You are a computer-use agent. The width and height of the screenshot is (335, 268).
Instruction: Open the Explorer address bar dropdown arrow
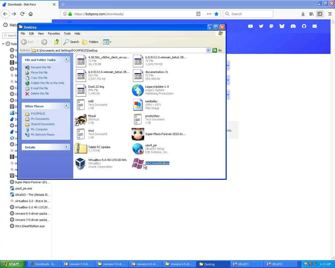(x=208, y=50)
